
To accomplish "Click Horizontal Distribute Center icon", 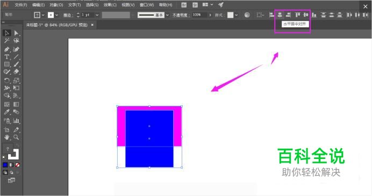I will pos(357,15).
